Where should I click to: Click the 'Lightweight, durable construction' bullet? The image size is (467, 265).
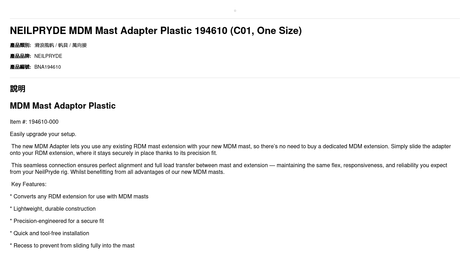tap(53, 209)
